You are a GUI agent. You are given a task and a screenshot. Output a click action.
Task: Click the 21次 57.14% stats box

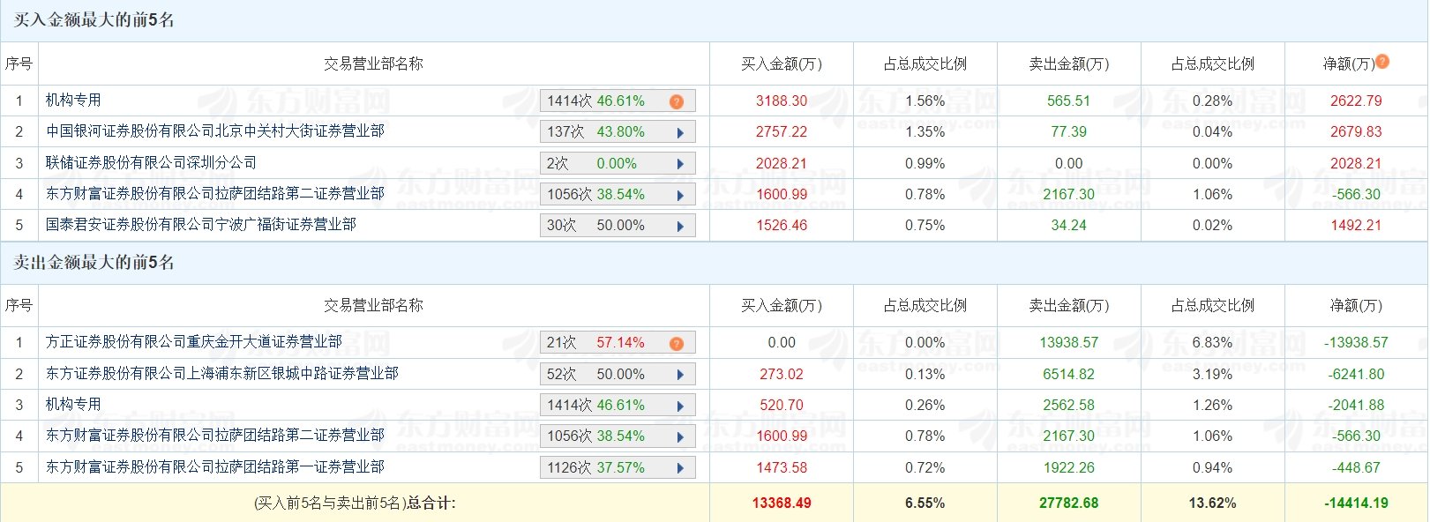pos(618,343)
